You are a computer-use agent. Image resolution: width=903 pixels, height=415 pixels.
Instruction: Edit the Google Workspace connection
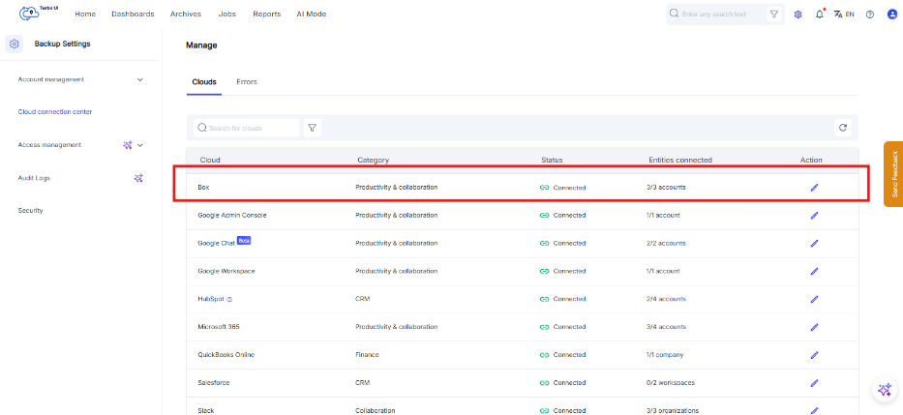coord(814,271)
